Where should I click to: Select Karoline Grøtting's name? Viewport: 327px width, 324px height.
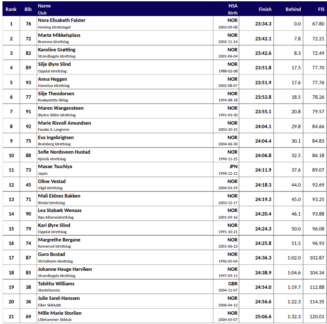coord(57,50)
